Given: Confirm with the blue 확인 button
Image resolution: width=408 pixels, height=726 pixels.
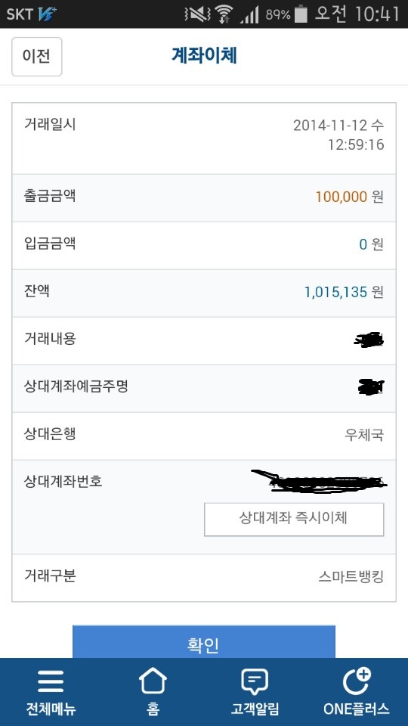Looking at the screenshot, I should [203, 642].
